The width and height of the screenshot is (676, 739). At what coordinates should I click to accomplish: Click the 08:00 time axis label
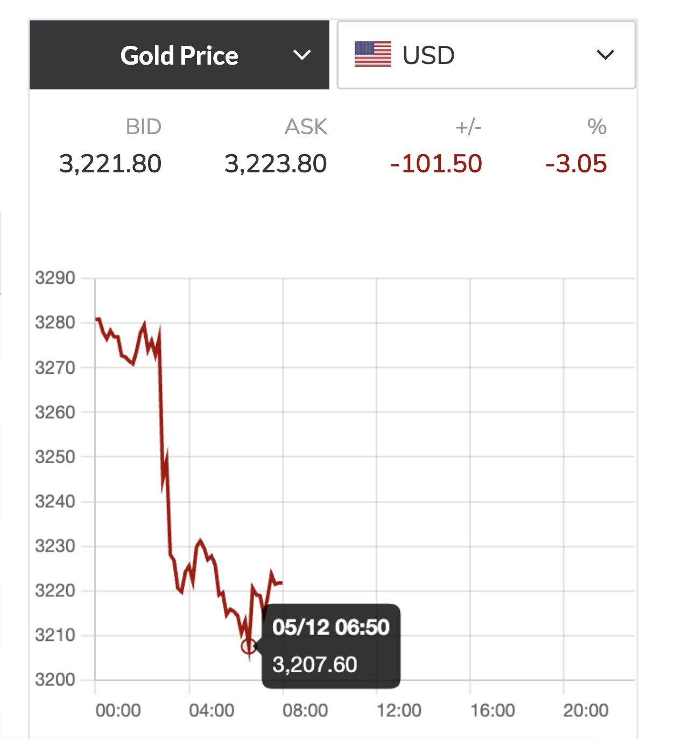305,710
